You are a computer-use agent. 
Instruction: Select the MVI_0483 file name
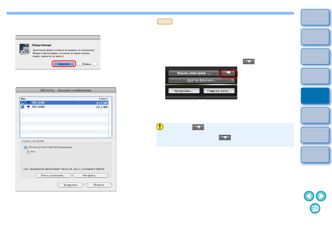[38, 103]
